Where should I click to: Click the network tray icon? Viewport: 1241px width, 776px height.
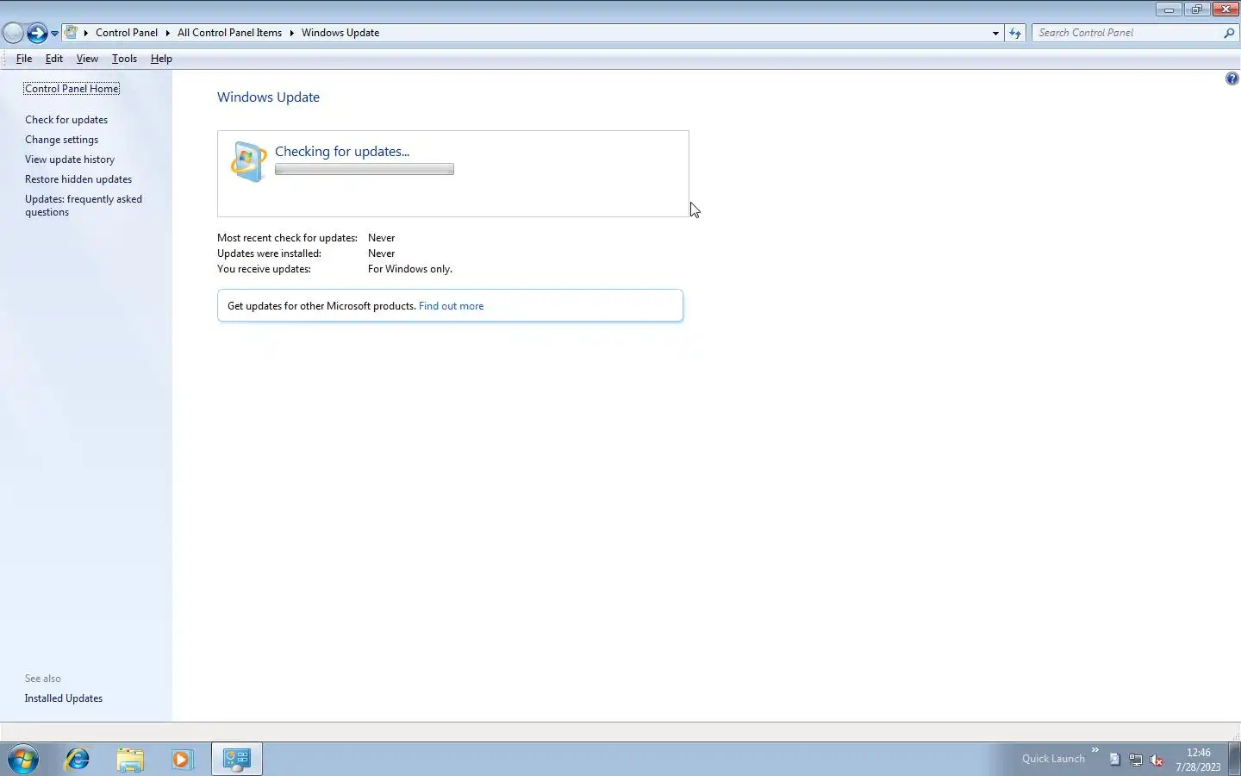click(x=1136, y=760)
